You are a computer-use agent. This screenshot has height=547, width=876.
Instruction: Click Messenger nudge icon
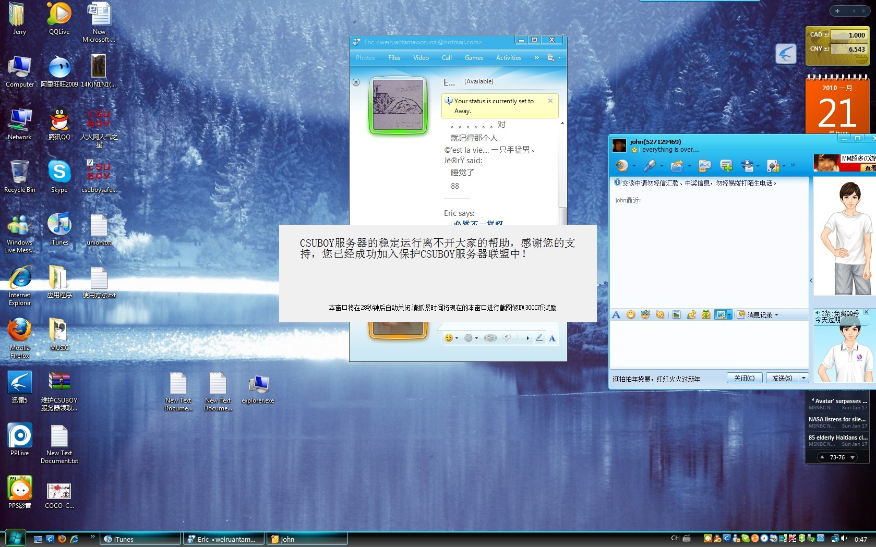coord(490,338)
